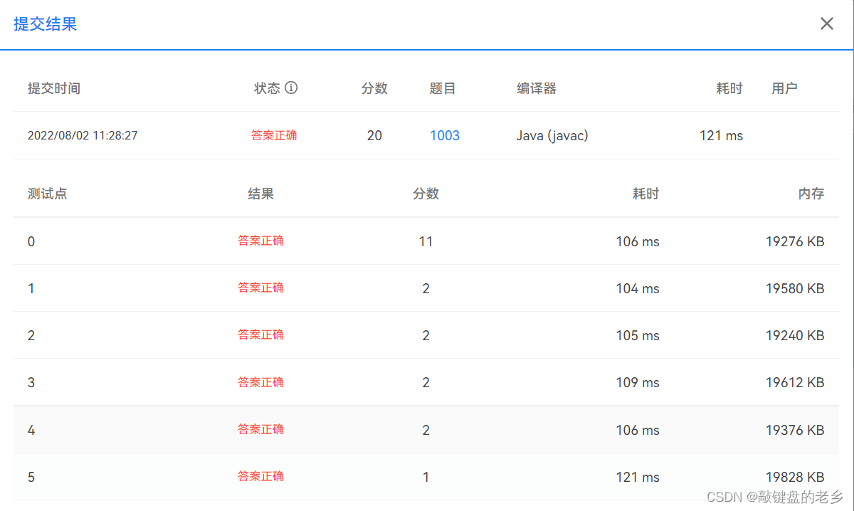Click the 编译器 column header
Screen dimensions: 854x511
(x=536, y=88)
